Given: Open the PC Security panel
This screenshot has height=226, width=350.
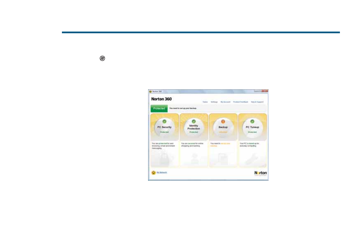Looking at the screenshot, I should click(165, 140).
